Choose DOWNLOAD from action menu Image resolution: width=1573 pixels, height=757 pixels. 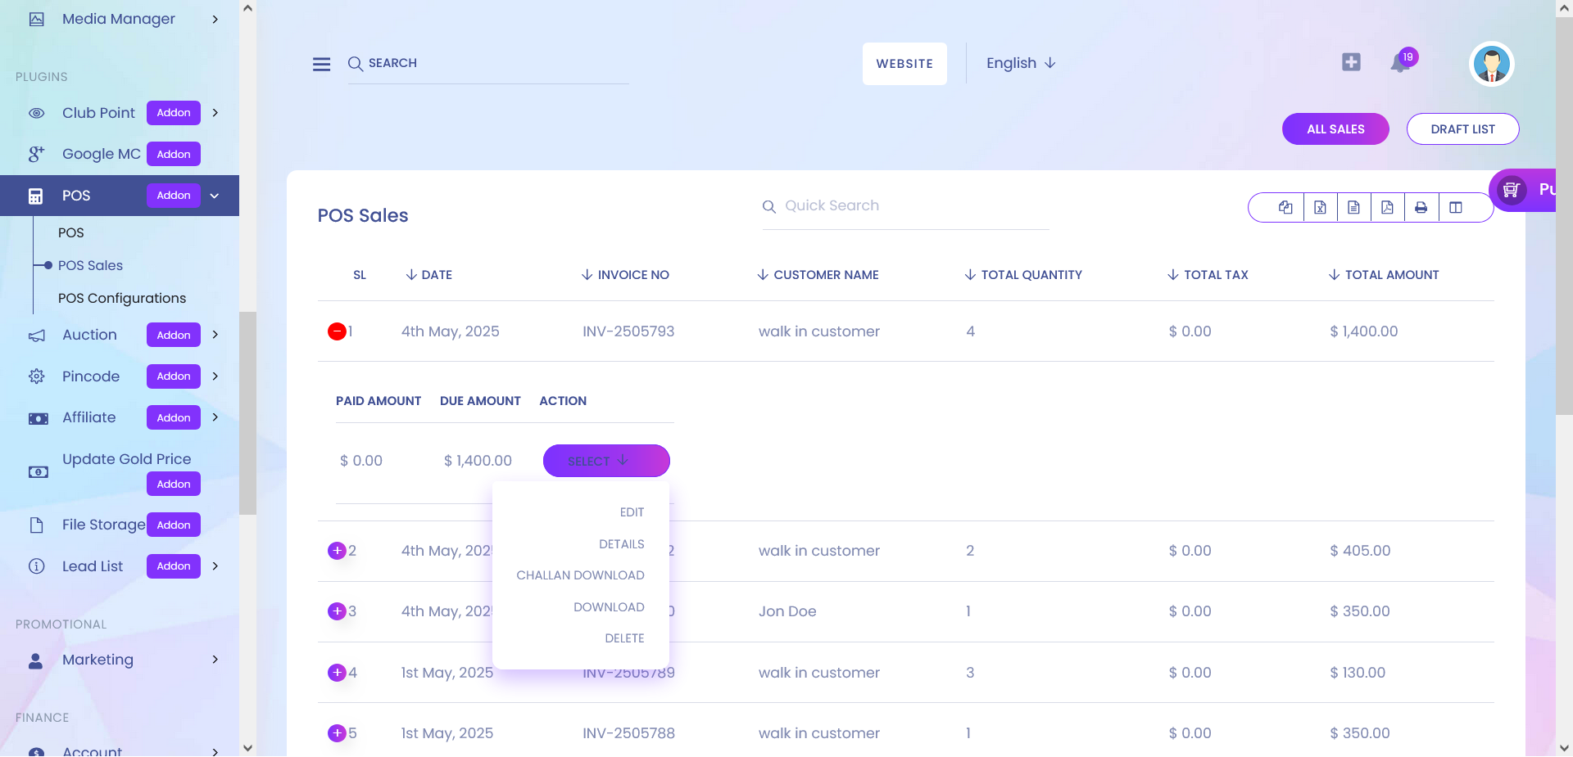point(609,607)
